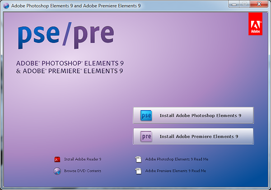Image resolution: width=271 pixels, height=190 pixels.
Task: Open the Adobe Photoshop Elements 9 Read Me link
Action: [x=177, y=159]
